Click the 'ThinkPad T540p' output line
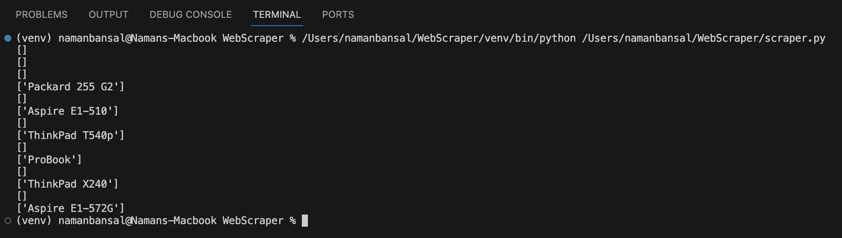 [x=70, y=136]
